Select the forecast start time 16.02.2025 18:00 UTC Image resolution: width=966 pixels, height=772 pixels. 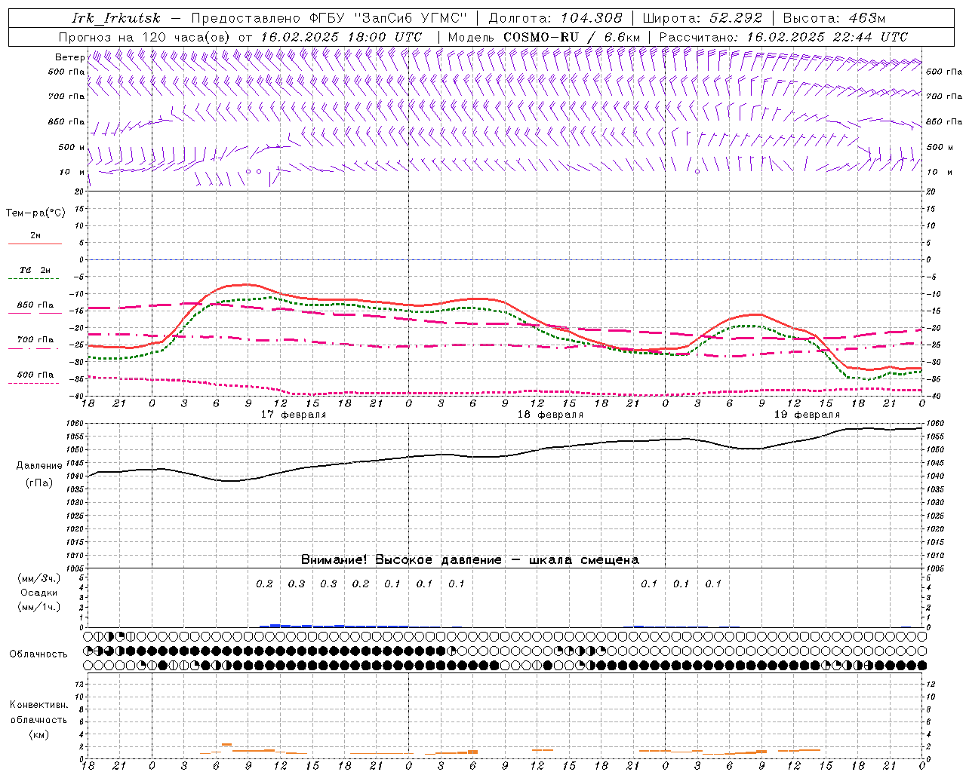pos(341,37)
